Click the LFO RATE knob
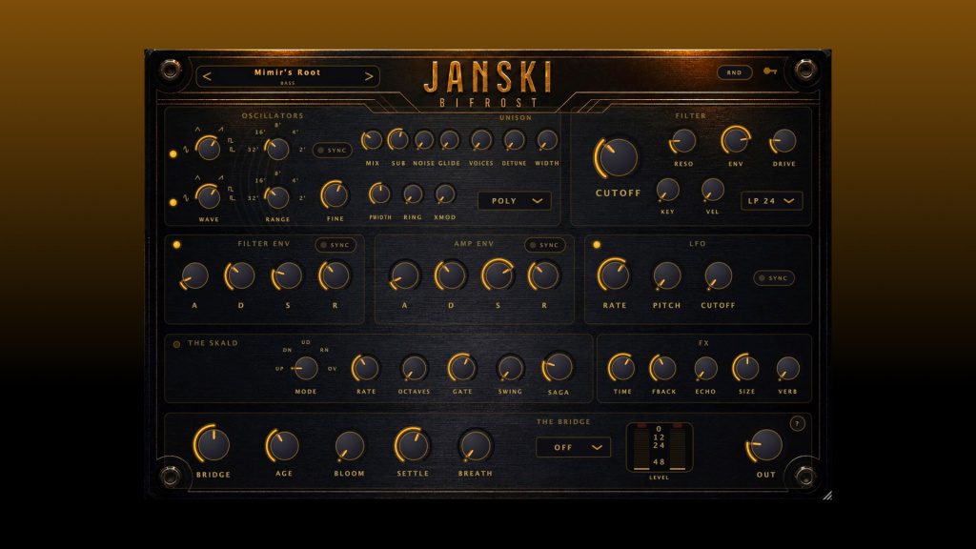The image size is (976, 549). (x=615, y=275)
